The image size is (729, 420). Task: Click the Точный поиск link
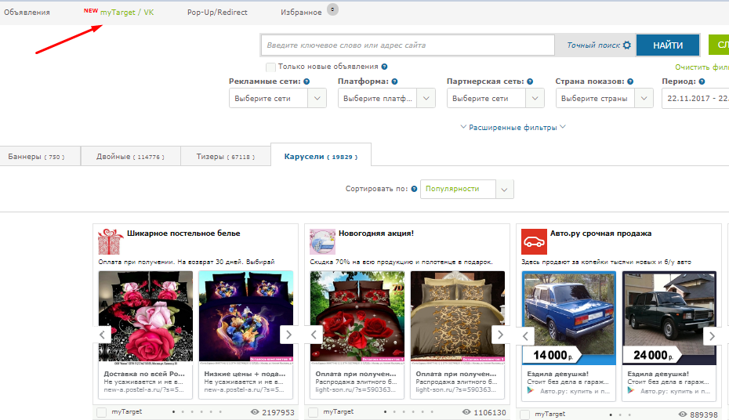click(x=593, y=45)
